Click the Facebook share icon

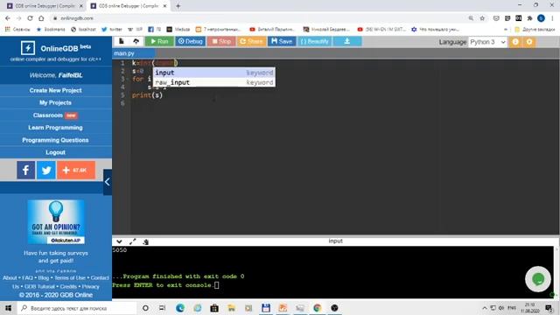tap(25, 170)
